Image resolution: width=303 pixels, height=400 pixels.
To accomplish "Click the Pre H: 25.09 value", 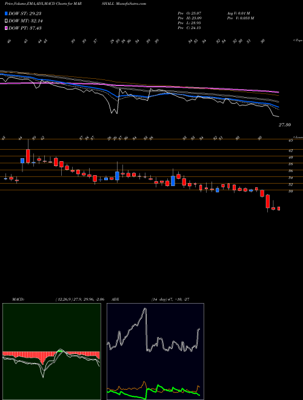I will point(190,18).
